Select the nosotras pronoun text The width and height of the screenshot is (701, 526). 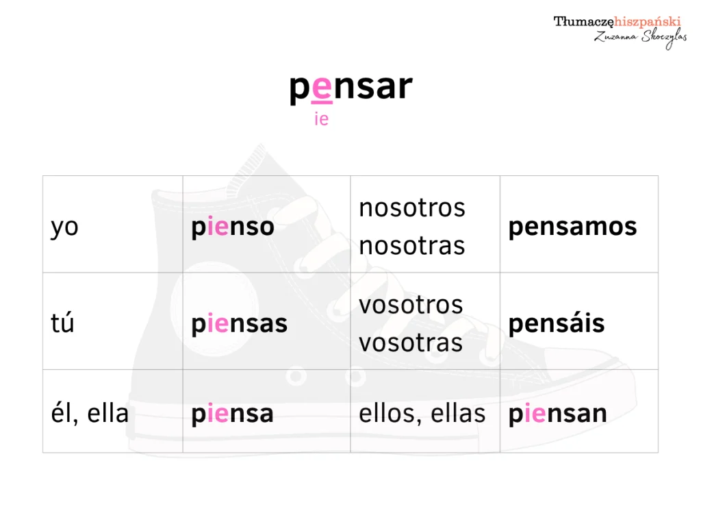[412, 245]
